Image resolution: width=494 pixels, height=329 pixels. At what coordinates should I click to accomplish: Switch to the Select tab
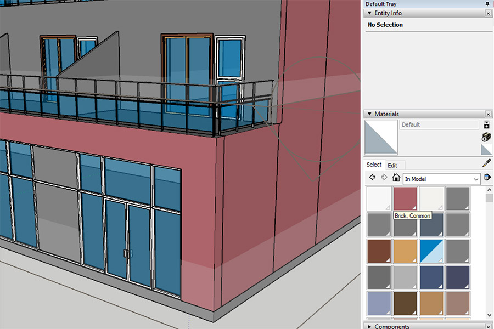pos(374,164)
